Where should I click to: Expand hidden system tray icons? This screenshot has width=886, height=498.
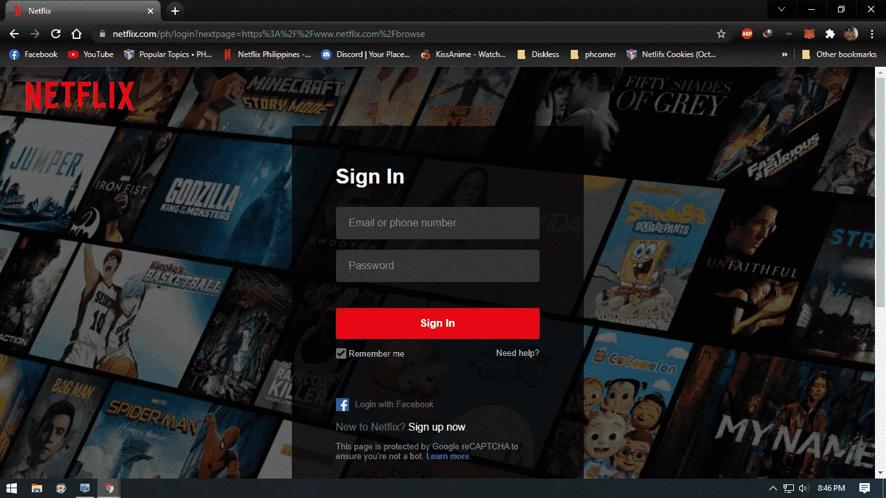point(772,488)
